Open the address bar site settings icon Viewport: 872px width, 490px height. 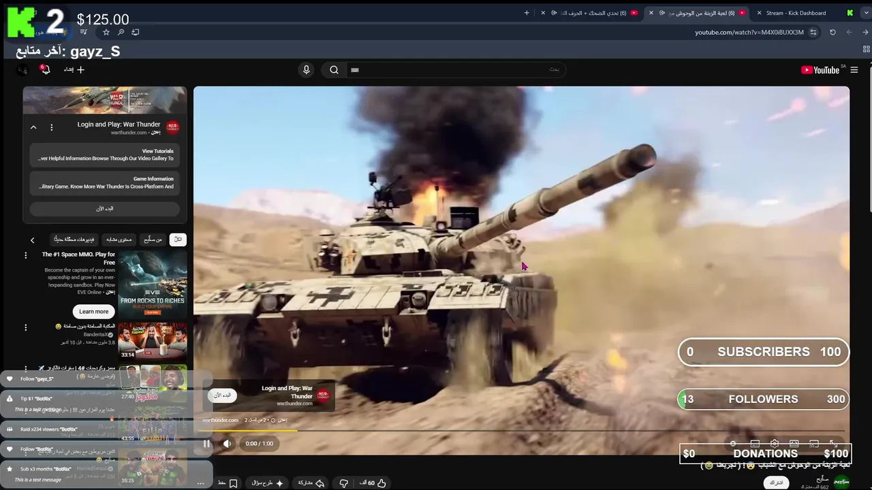[x=813, y=32]
